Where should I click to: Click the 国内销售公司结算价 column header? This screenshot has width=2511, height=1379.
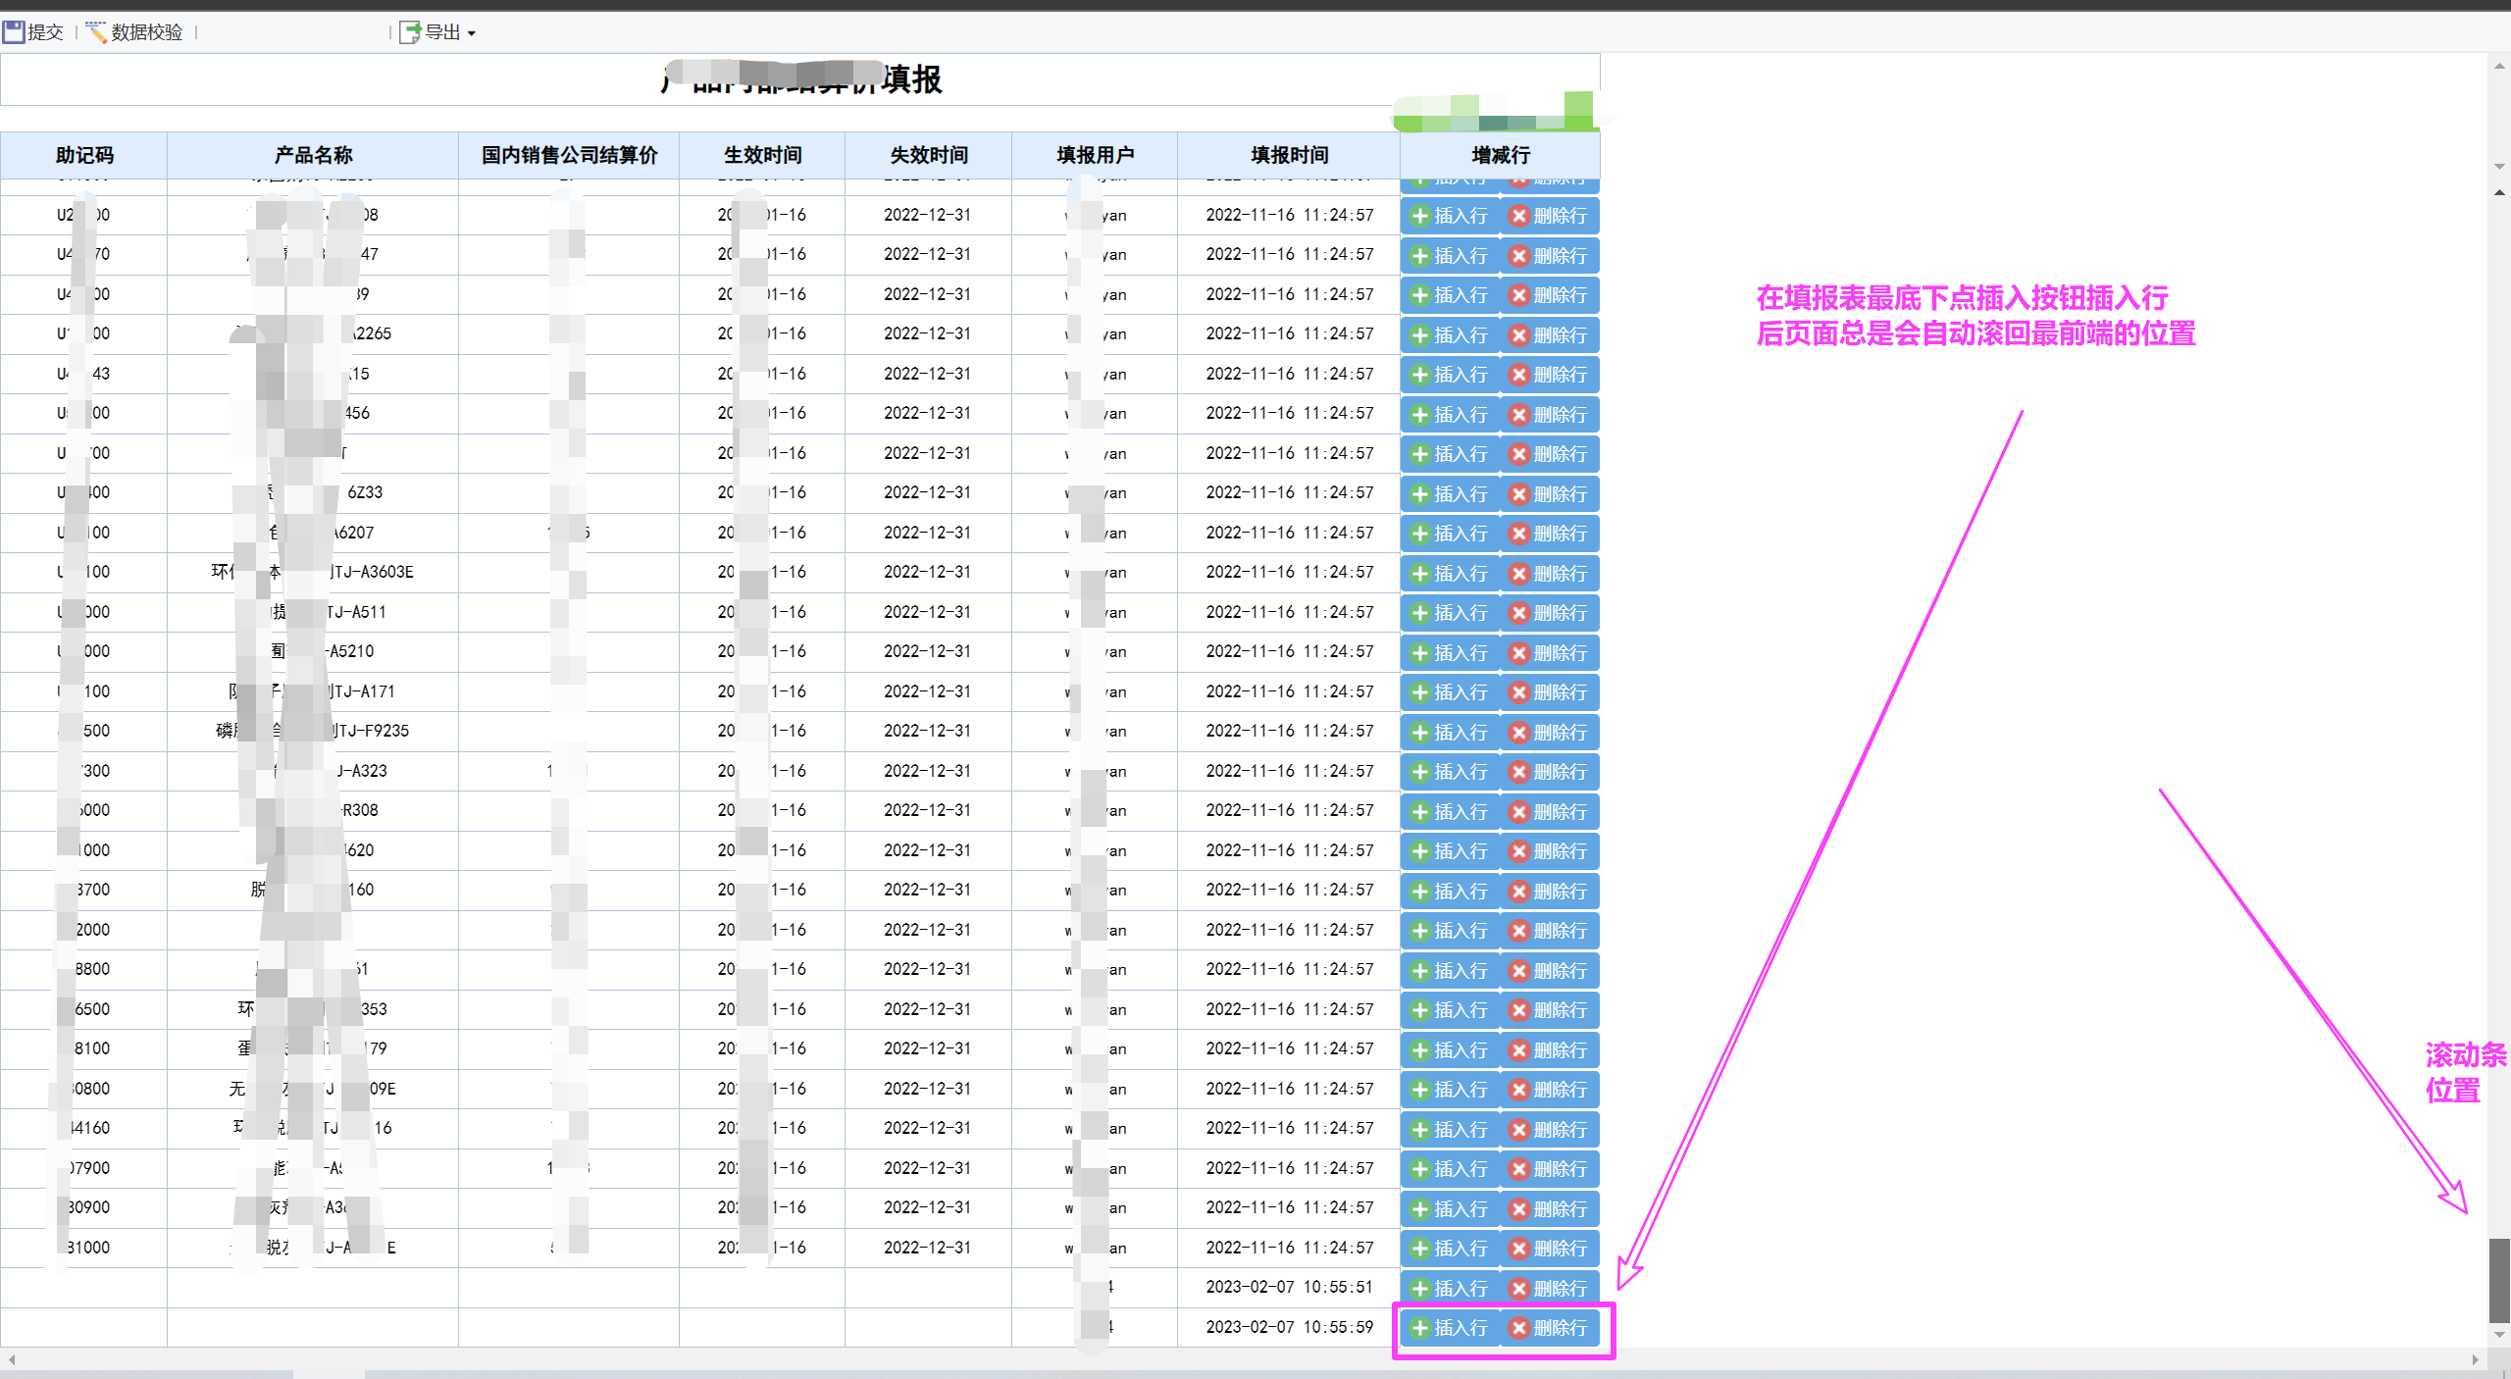pos(569,155)
